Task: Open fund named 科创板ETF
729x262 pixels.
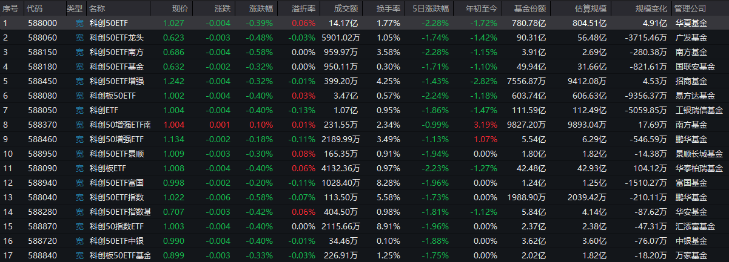Action: pos(107,168)
